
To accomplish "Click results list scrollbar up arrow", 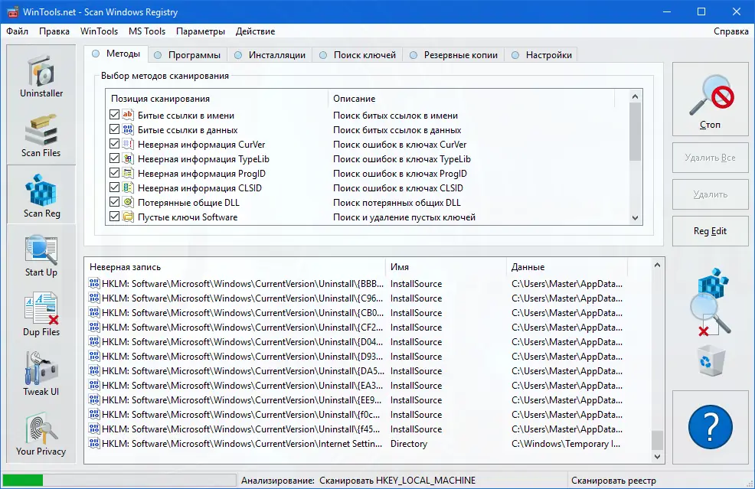I will coord(657,265).
